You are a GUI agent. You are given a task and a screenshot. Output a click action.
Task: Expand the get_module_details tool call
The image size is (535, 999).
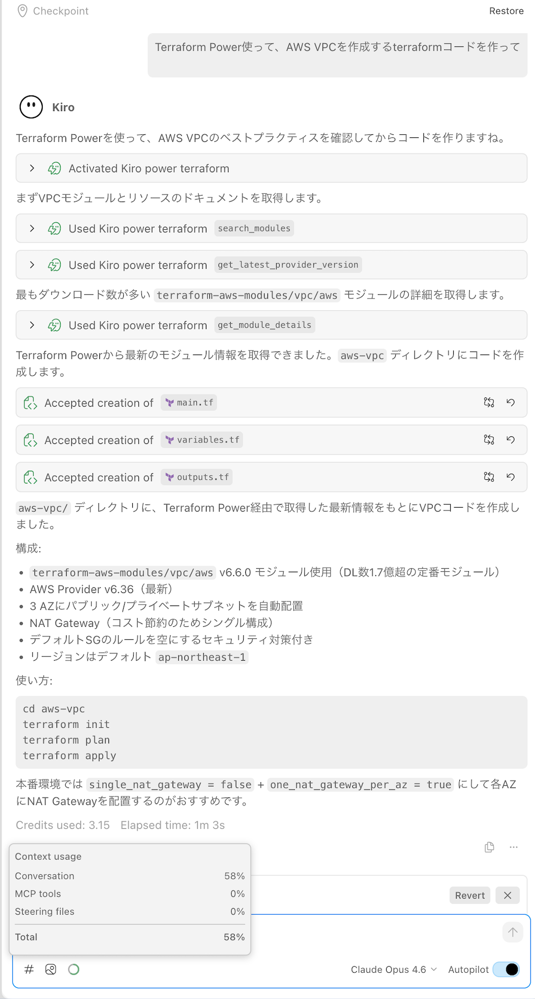click(32, 325)
